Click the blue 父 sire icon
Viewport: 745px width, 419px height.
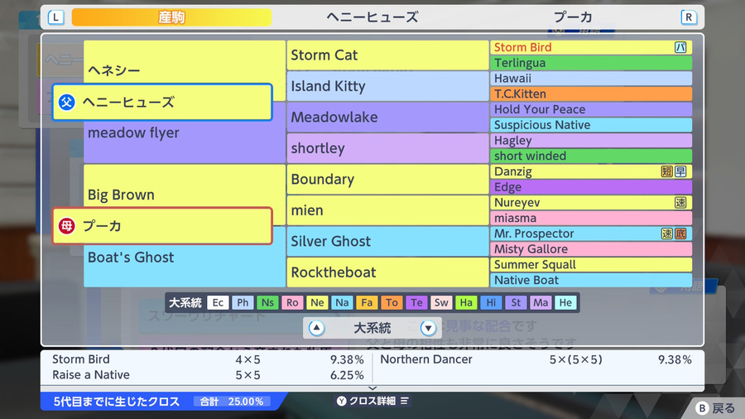(x=66, y=102)
